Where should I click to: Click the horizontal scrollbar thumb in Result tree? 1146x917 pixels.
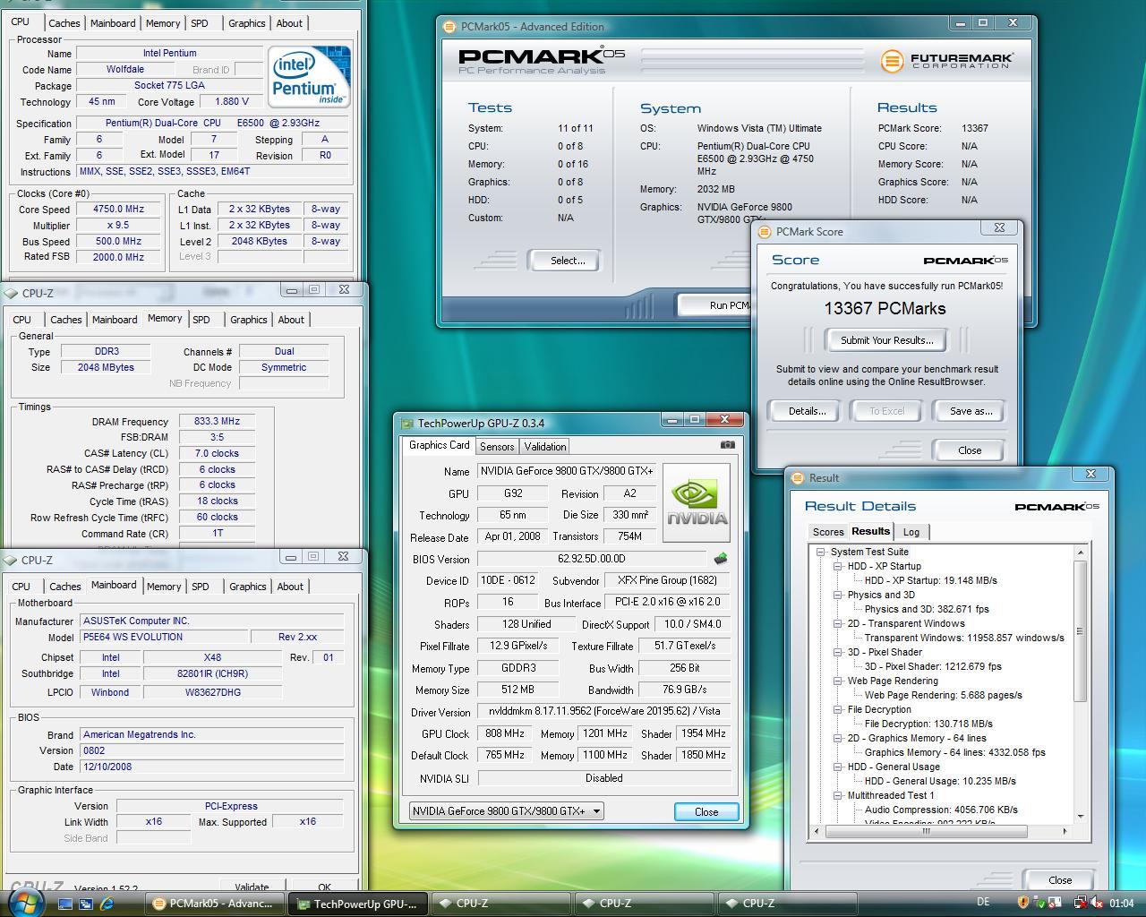pos(927,831)
